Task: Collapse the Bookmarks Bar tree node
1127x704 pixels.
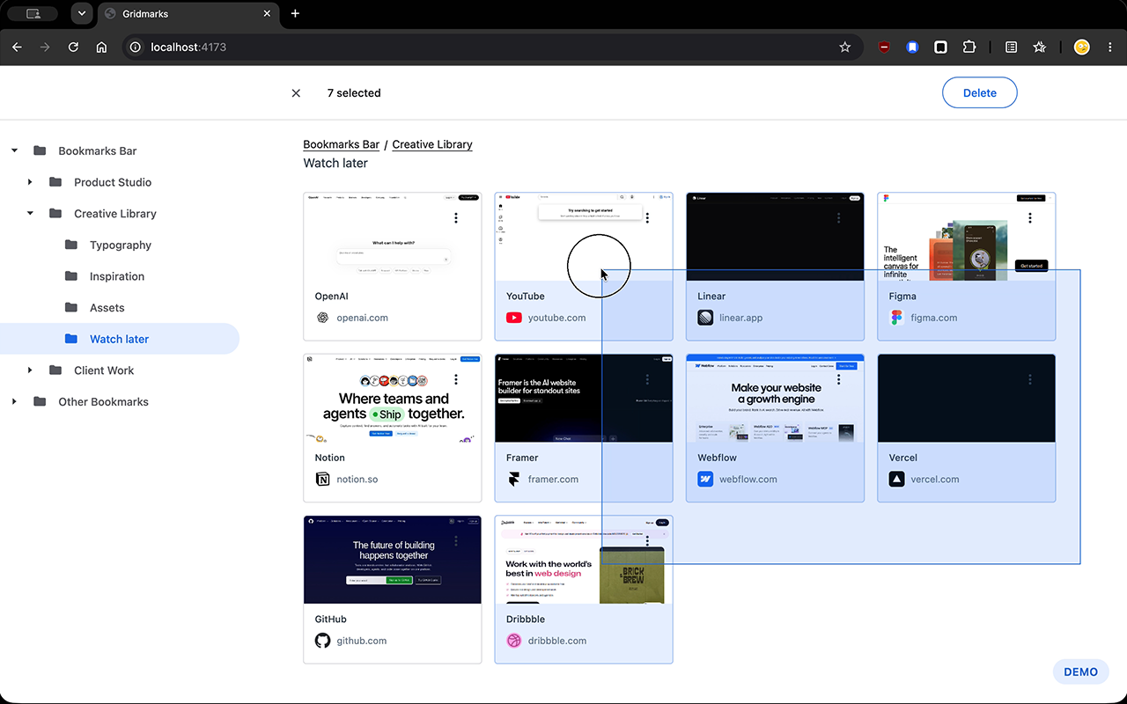Action: click(x=14, y=151)
